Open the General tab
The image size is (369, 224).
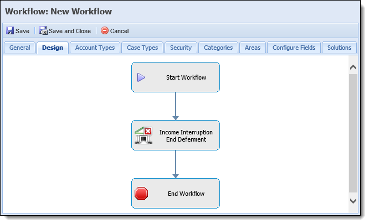point(20,48)
